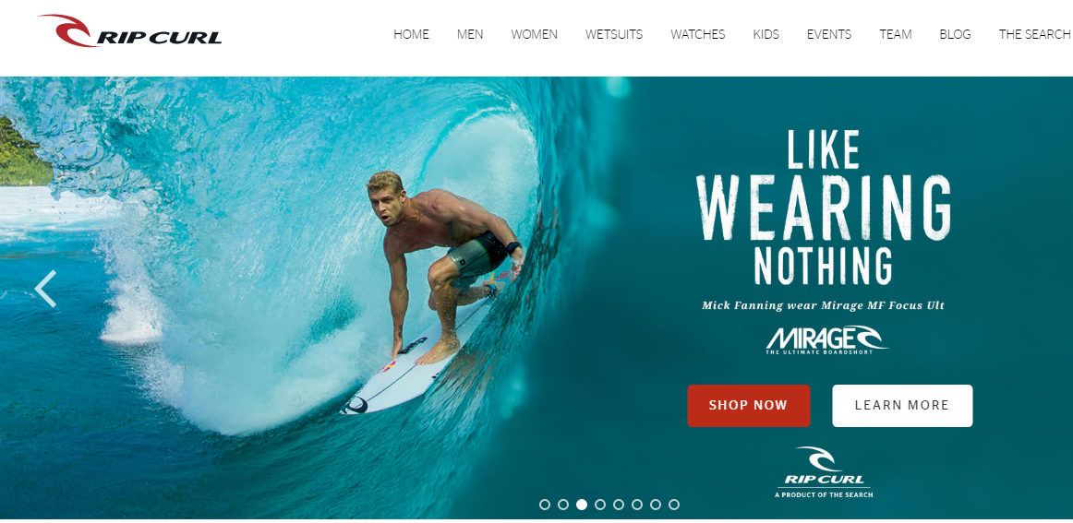The image size is (1073, 523).
Task: Click the red SHOP NOW button
Action: (x=749, y=406)
